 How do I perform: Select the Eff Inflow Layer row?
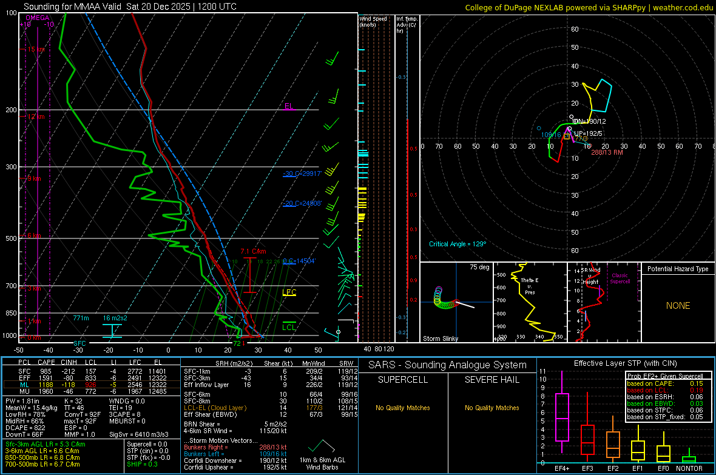(x=269, y=385)
